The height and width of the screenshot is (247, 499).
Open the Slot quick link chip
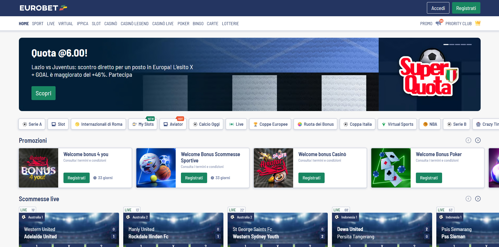[58, 124]
